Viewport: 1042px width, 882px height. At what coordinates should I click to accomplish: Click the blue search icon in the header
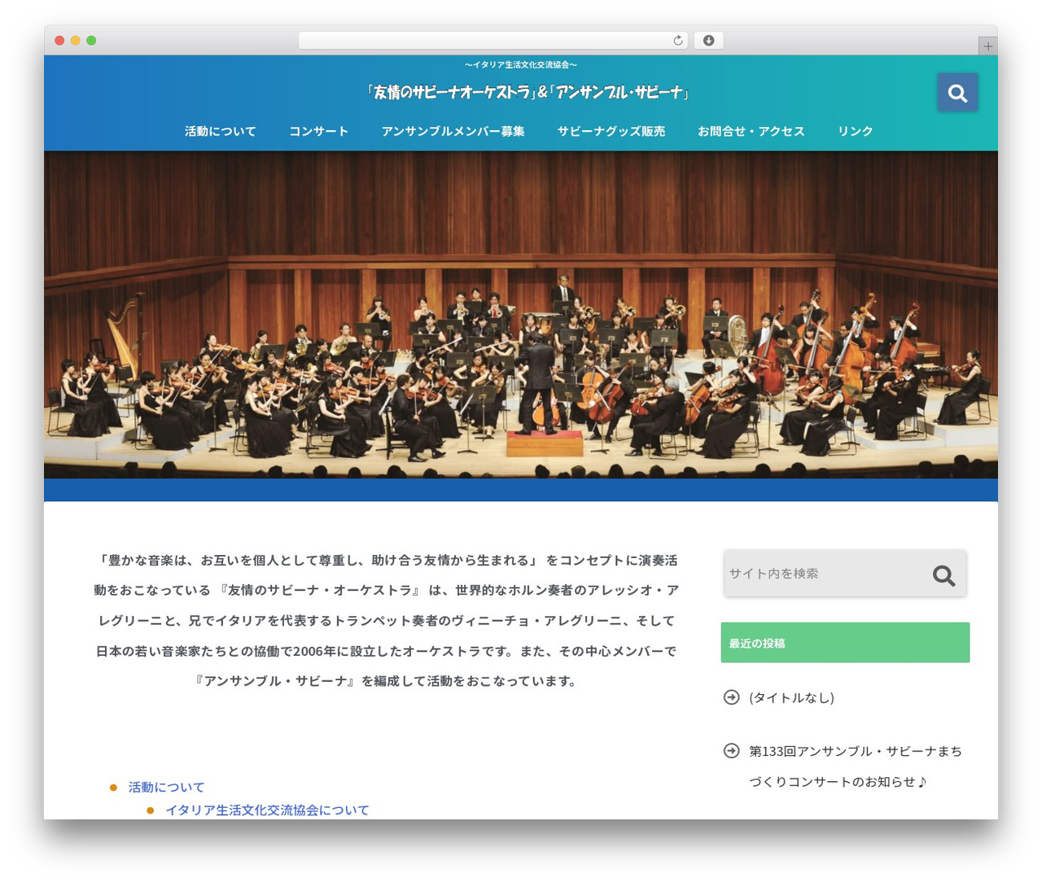pos(957,93)
